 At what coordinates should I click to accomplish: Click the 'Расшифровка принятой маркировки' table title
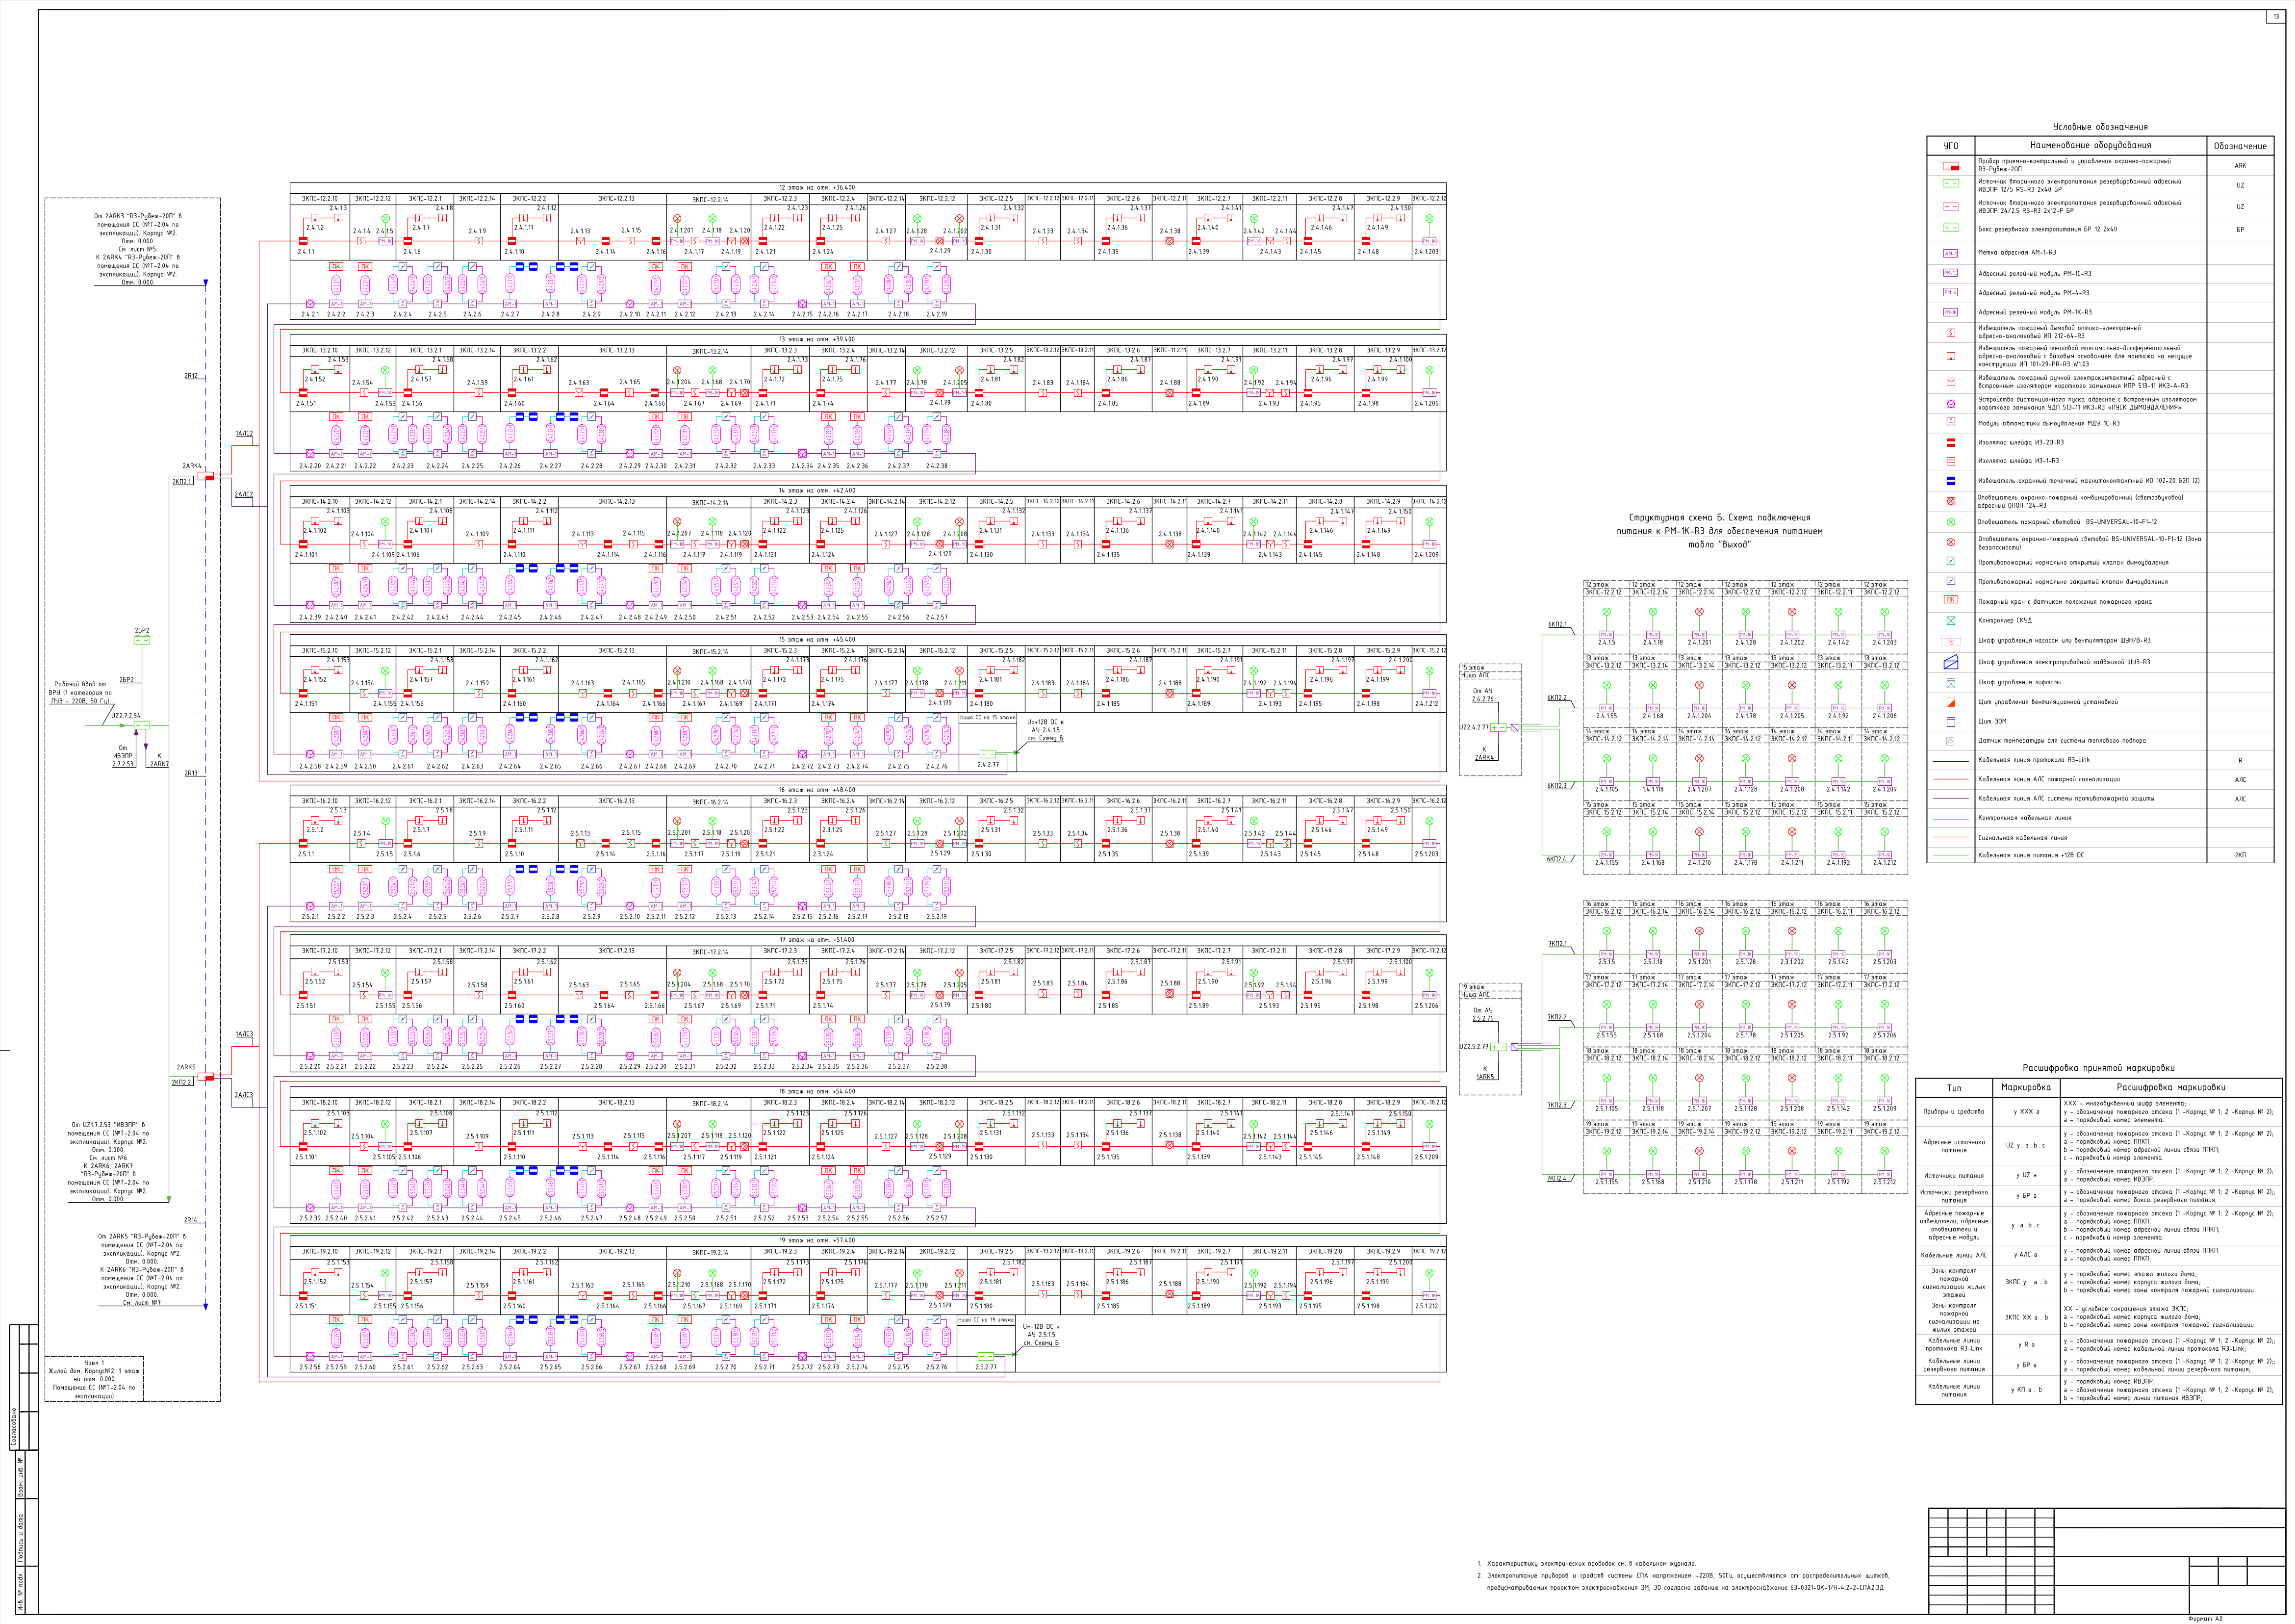[x=2098, y=1068]
